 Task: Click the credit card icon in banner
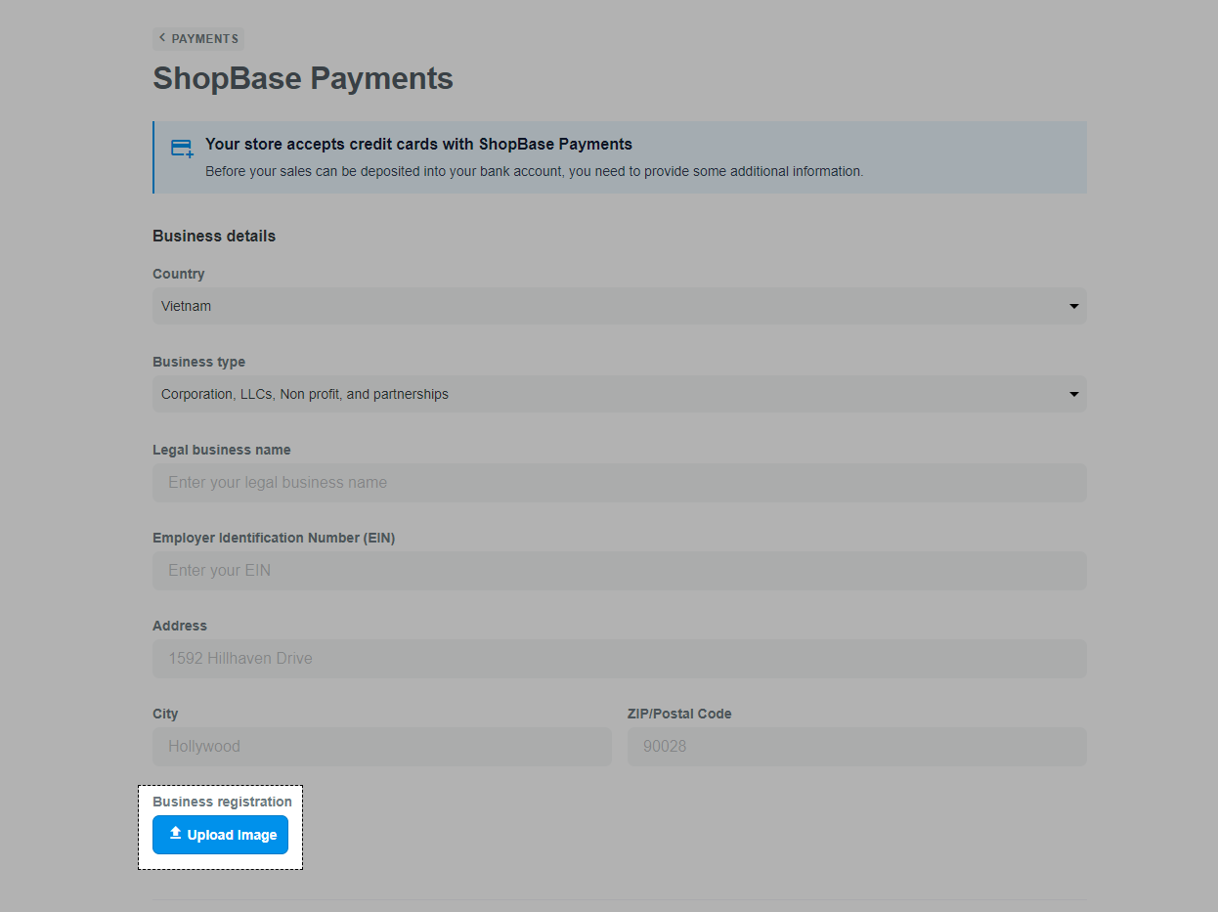[182, 149]
